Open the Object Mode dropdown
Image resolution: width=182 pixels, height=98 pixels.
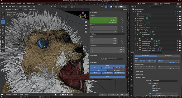11,7
